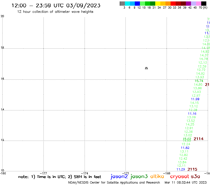Click the jason2 satellite label
Image resolution: width=210 pixels, height=185 pixels.
pyautogui.click(x=119, y=176)
